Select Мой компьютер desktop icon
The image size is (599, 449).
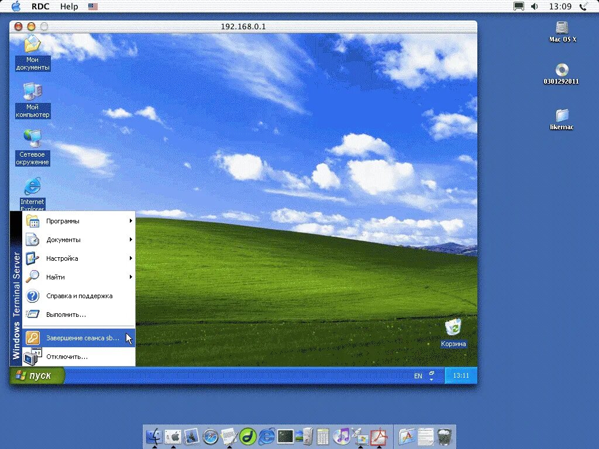click(x=33, y=100)
